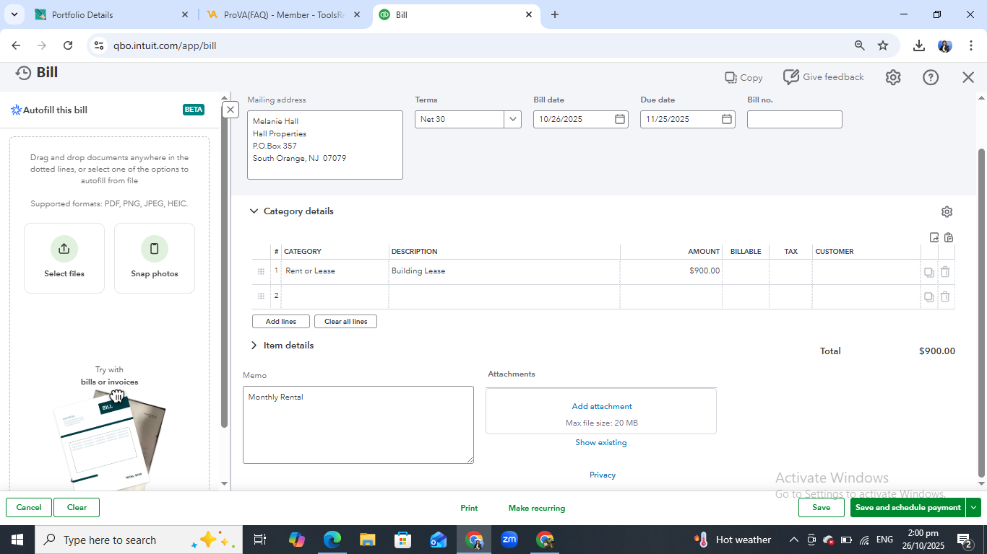Click the help question mark icon

click(x=931, y=77)
